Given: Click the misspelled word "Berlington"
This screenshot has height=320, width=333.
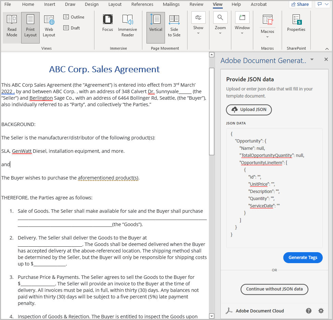Looking at the screenshot, I should [41, 98].
